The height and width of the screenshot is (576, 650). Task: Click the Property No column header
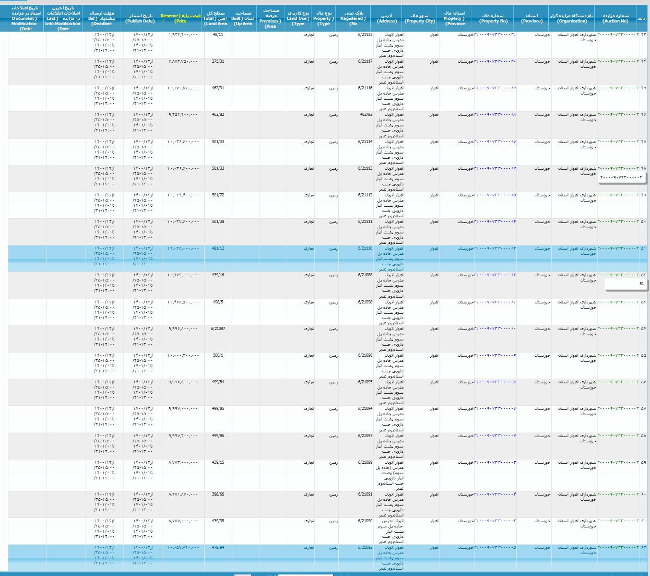[x=493, y=18]
